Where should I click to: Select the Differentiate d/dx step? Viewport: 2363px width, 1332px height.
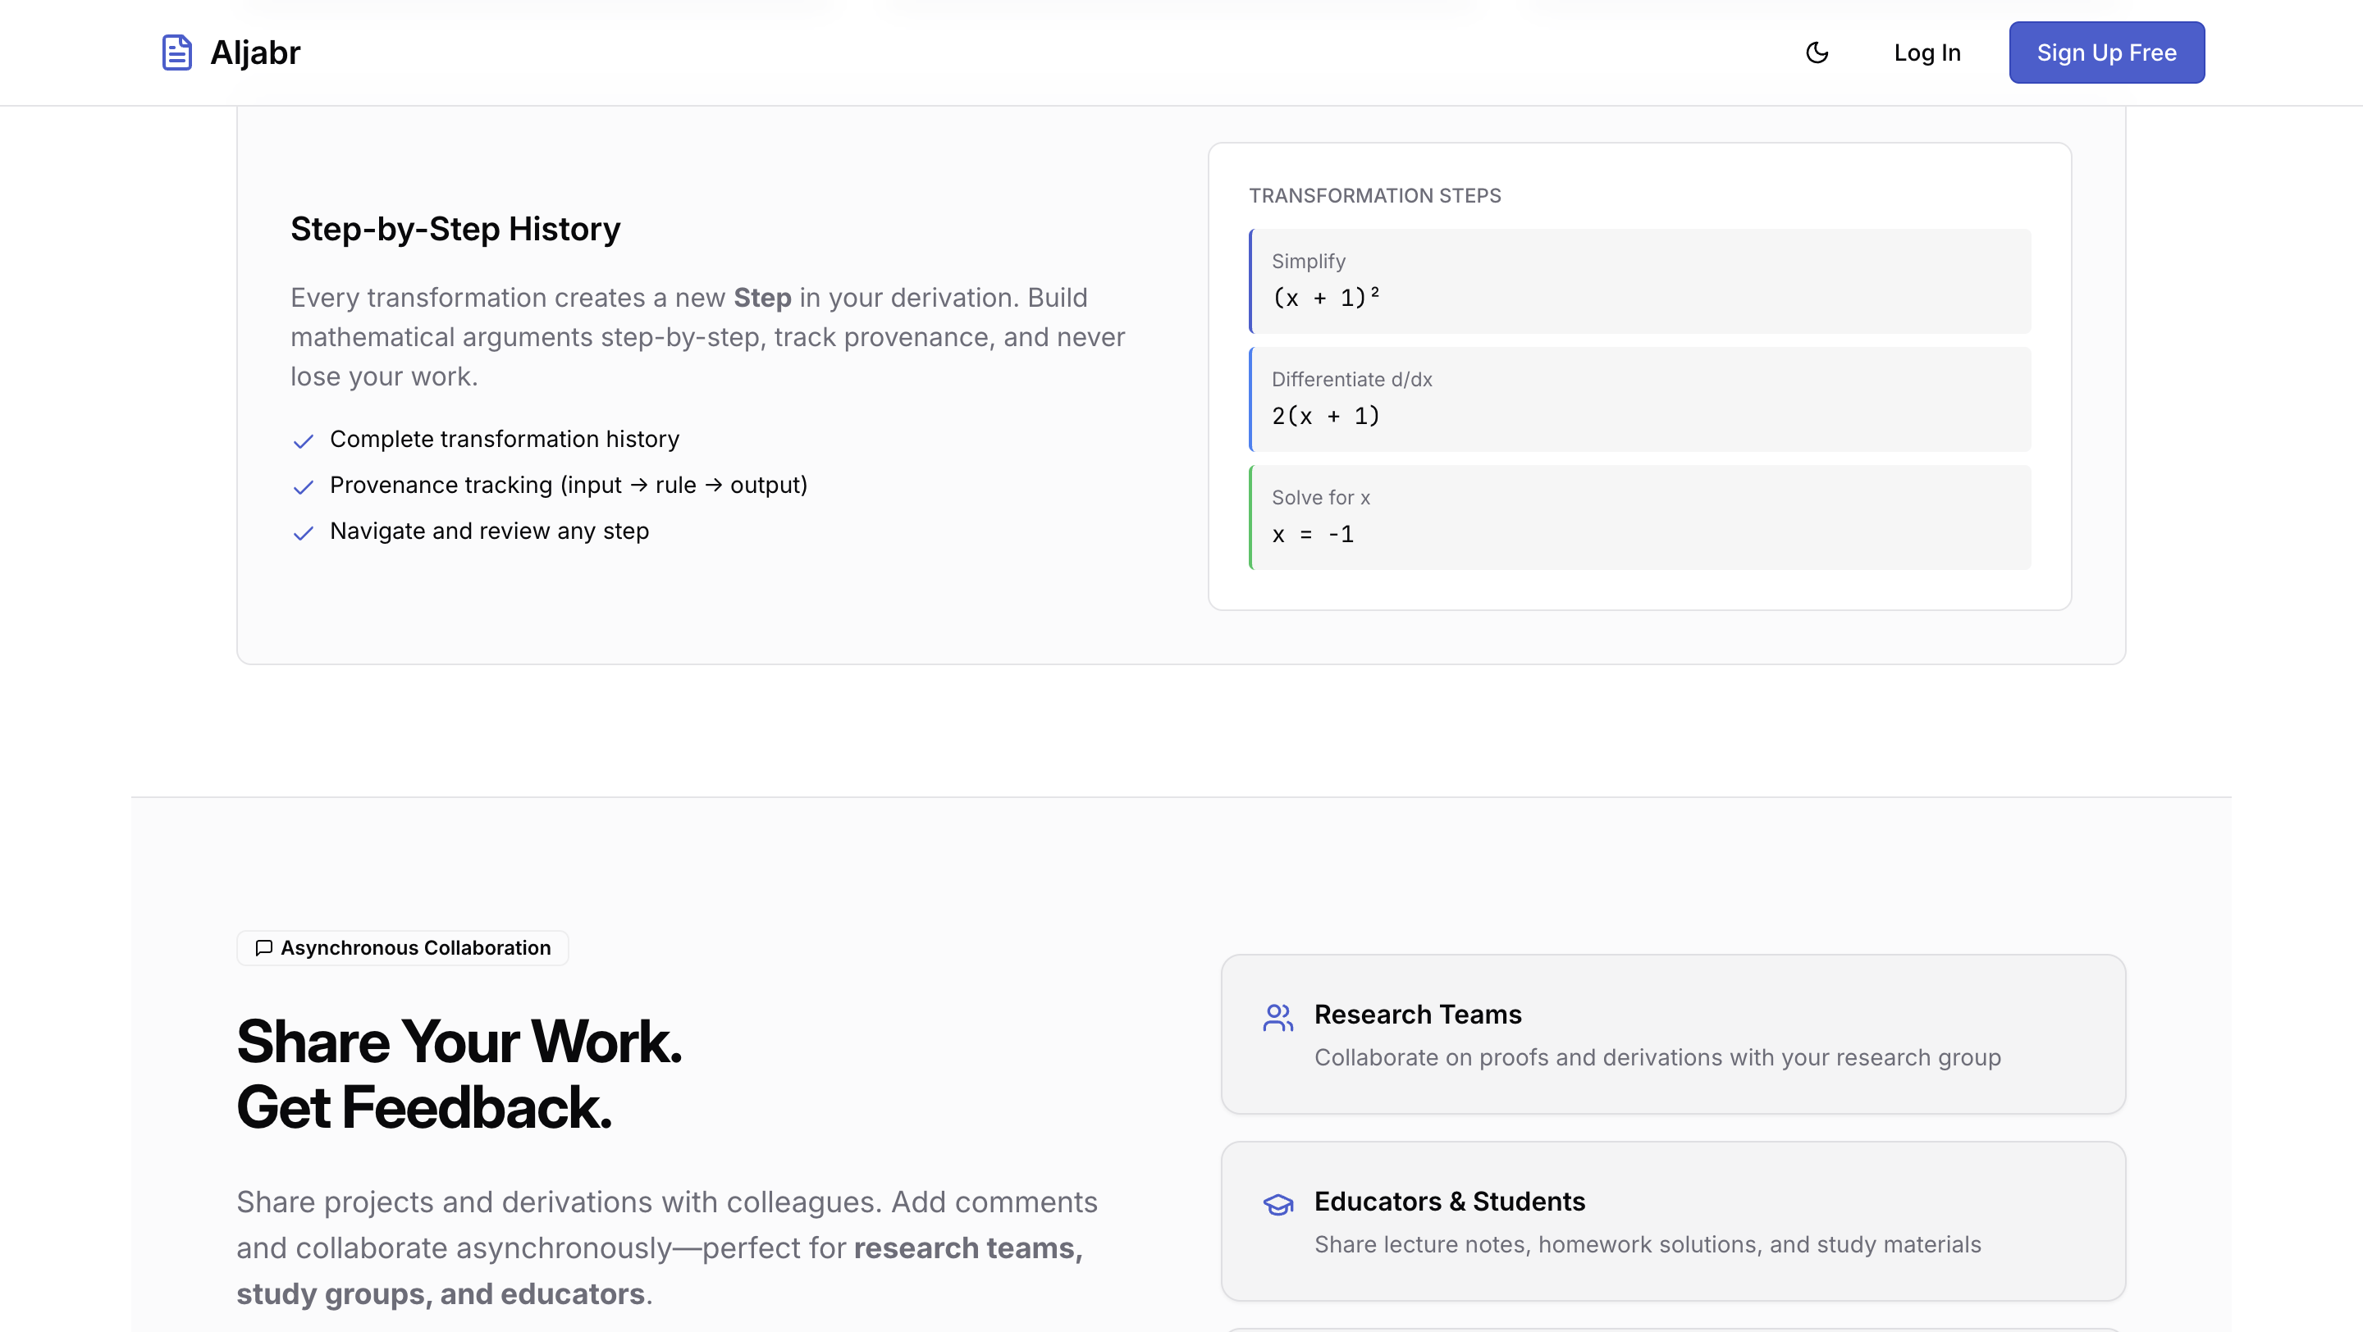click(1639, 399)
